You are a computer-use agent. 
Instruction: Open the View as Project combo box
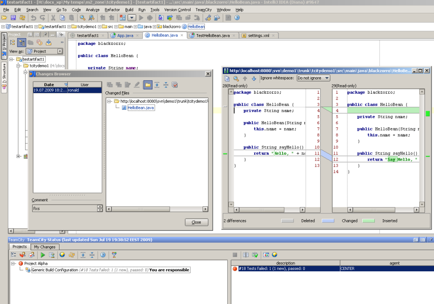(x=44, y=52)
